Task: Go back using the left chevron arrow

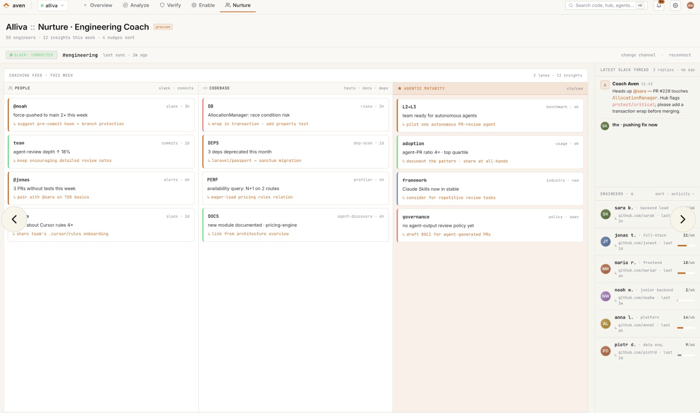Action: [x=15, y=219]
